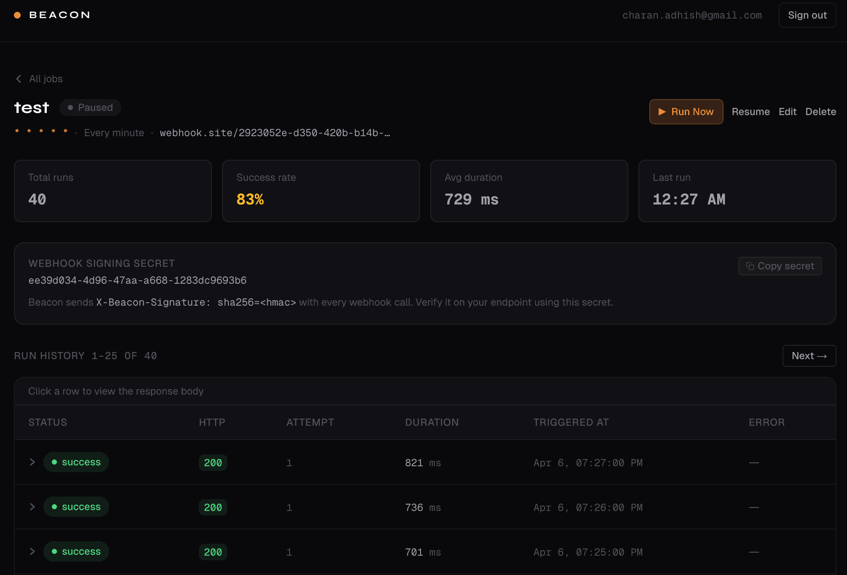Click the success badge for 07:27 run

click(x=76, y=462)
